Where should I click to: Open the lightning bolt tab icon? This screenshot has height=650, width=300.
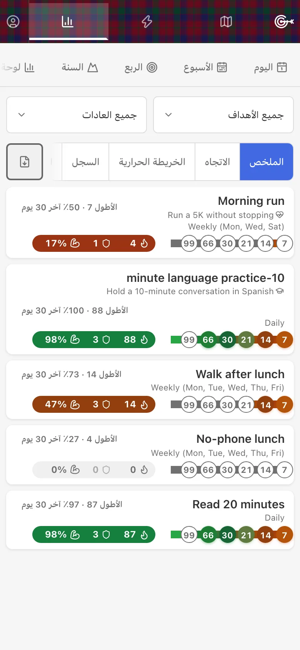click(x=147, y=22)
